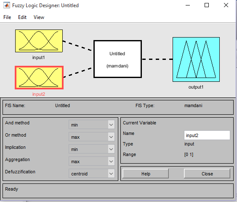This screenshot has width=237, height=202.
Task: Open the View menu
Action: (39, 17)
